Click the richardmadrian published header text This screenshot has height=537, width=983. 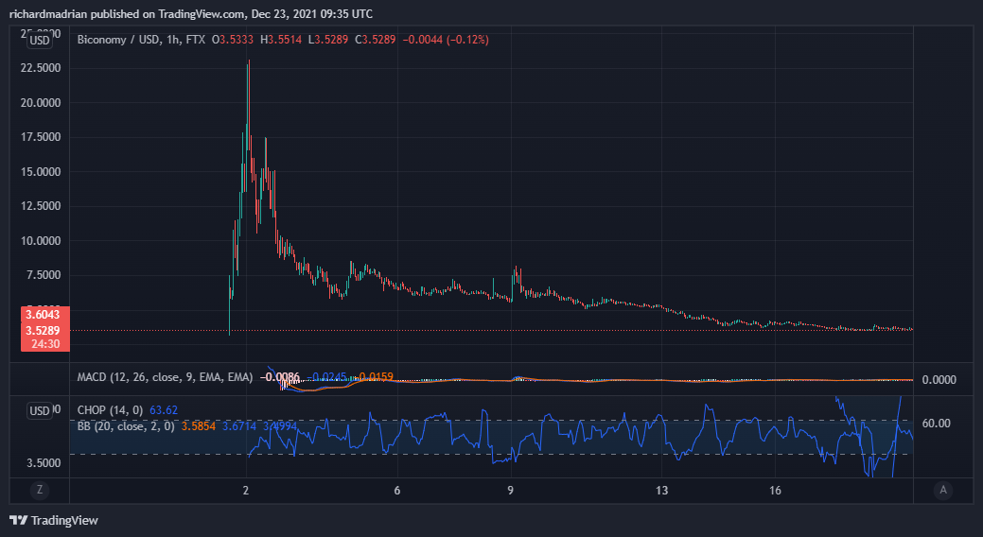click(190, 13)
